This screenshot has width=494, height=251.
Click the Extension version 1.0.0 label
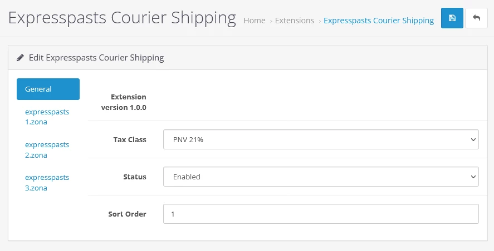(x=124, y=102)
